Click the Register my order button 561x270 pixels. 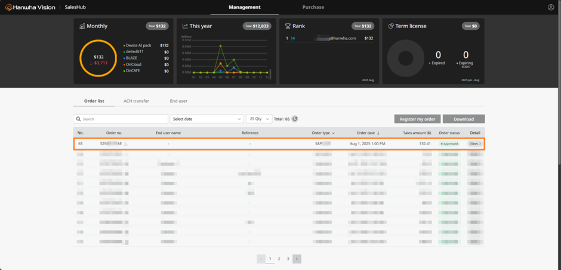(x=417, y=119)
